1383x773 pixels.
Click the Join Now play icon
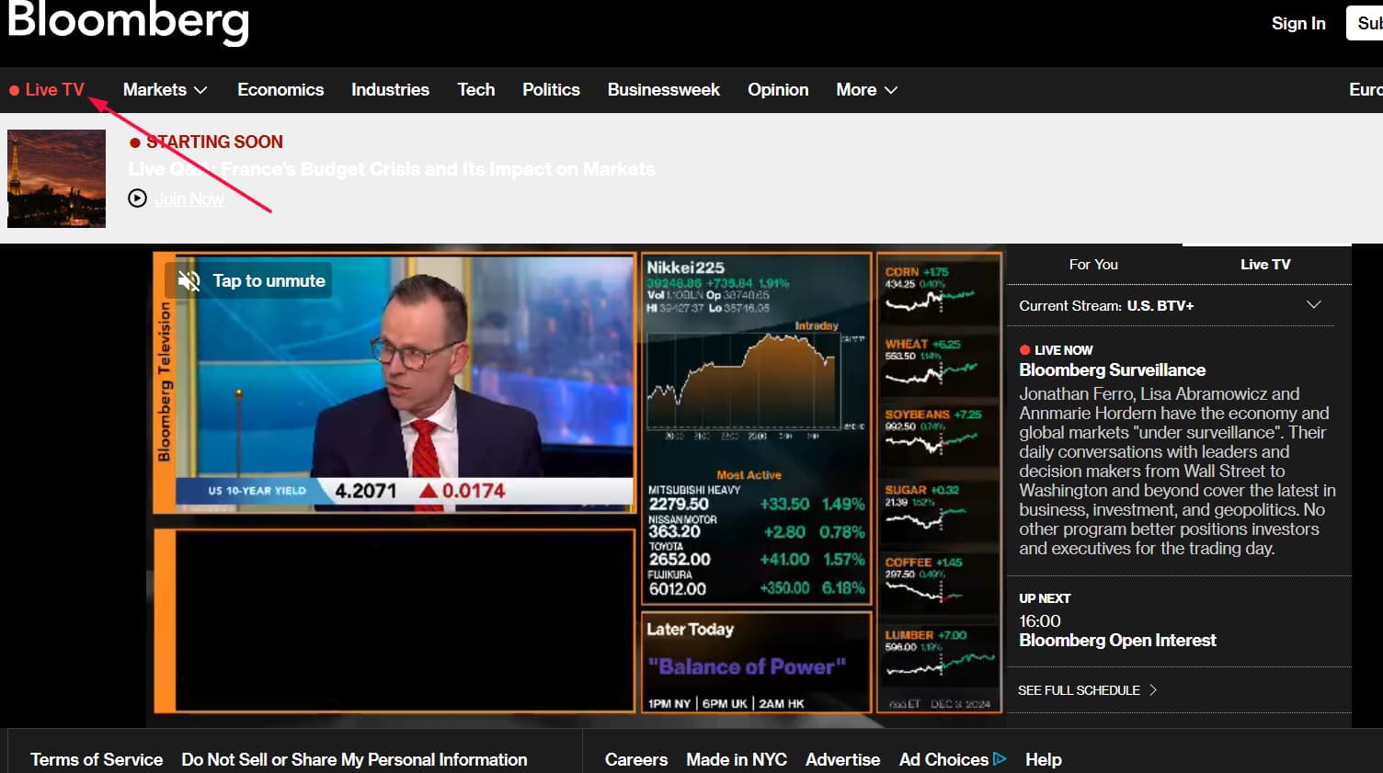(137, 199)
